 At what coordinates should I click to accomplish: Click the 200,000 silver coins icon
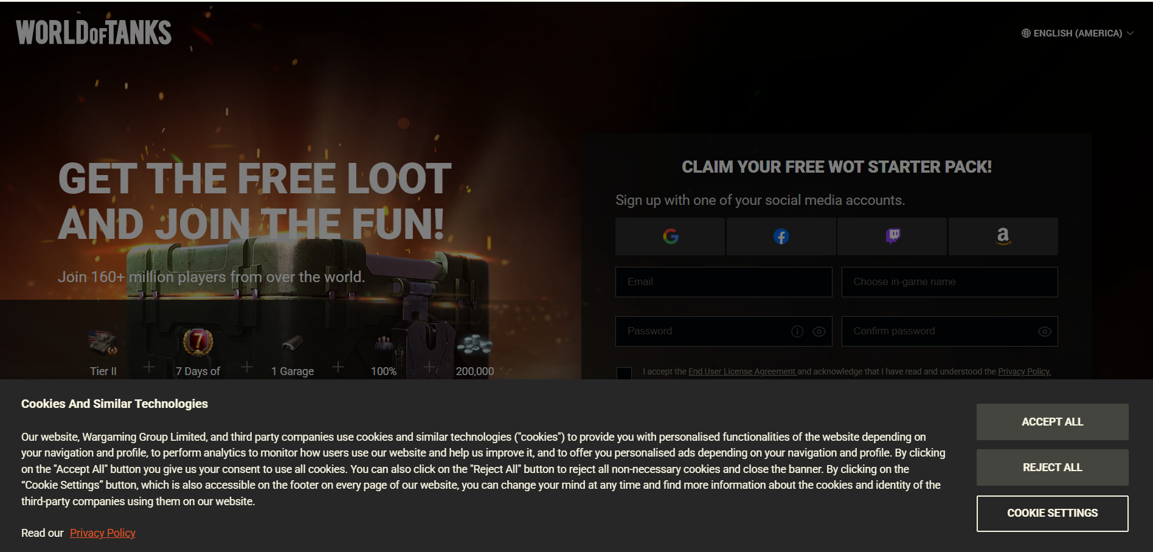[x=475, y=345]
